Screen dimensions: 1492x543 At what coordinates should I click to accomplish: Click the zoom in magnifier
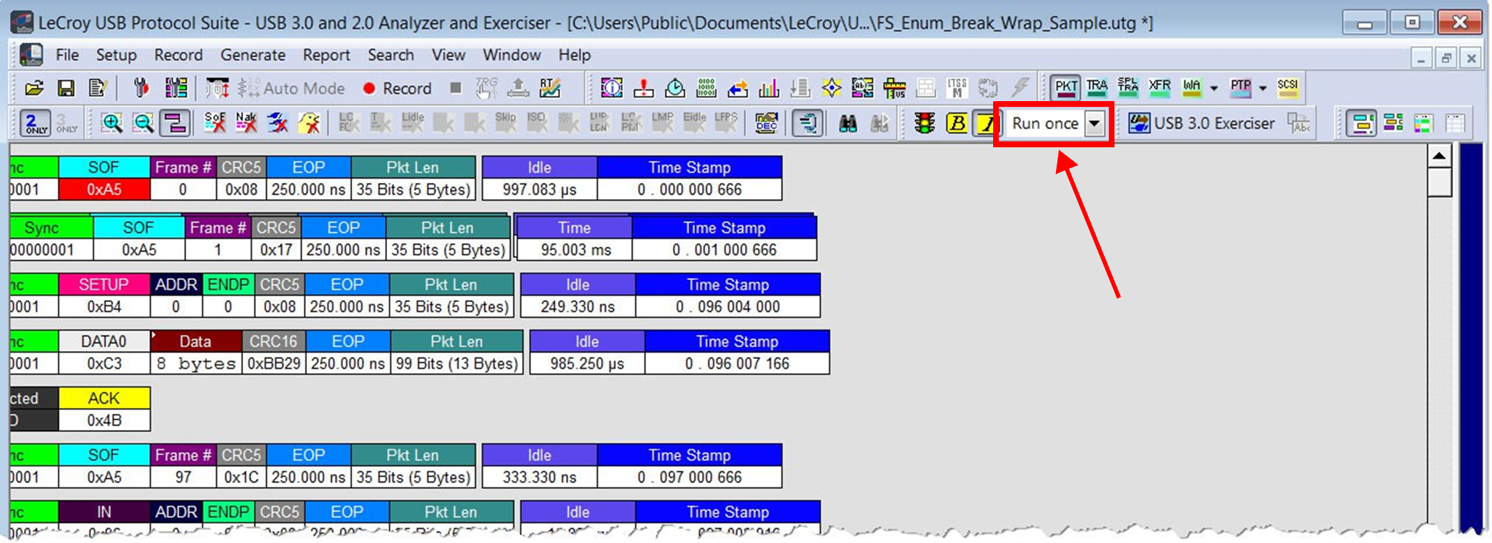pos(111,123)
